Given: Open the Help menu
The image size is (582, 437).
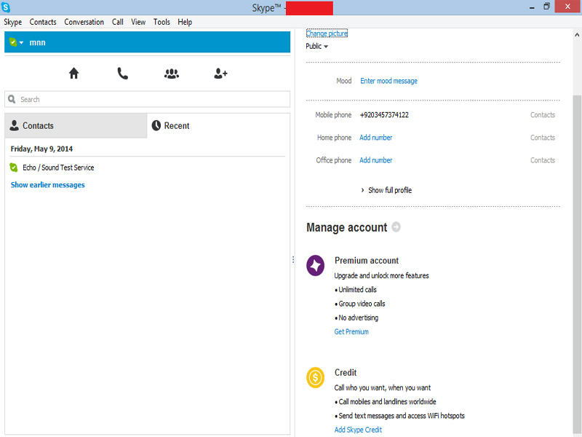Looking at the screenshot, I should 185,22.
